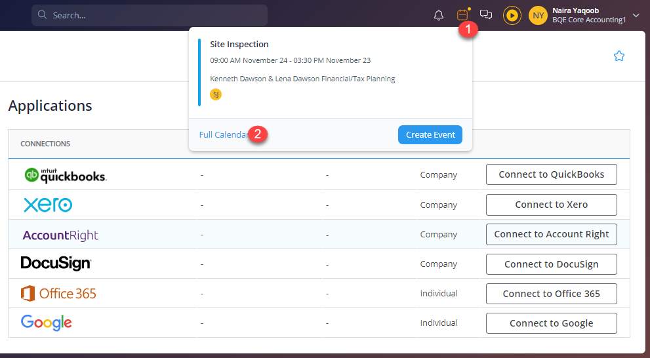Open the chat messages icon
Viewport: 650px width, 358px height.
tap(486, 15)
